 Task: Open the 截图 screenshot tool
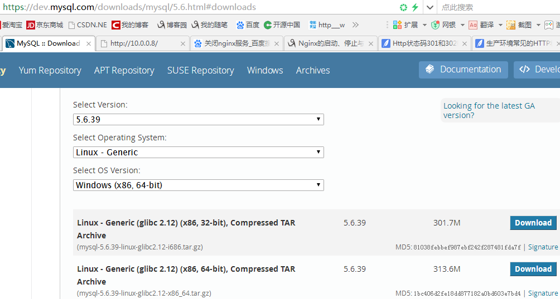tap(519, 25)
